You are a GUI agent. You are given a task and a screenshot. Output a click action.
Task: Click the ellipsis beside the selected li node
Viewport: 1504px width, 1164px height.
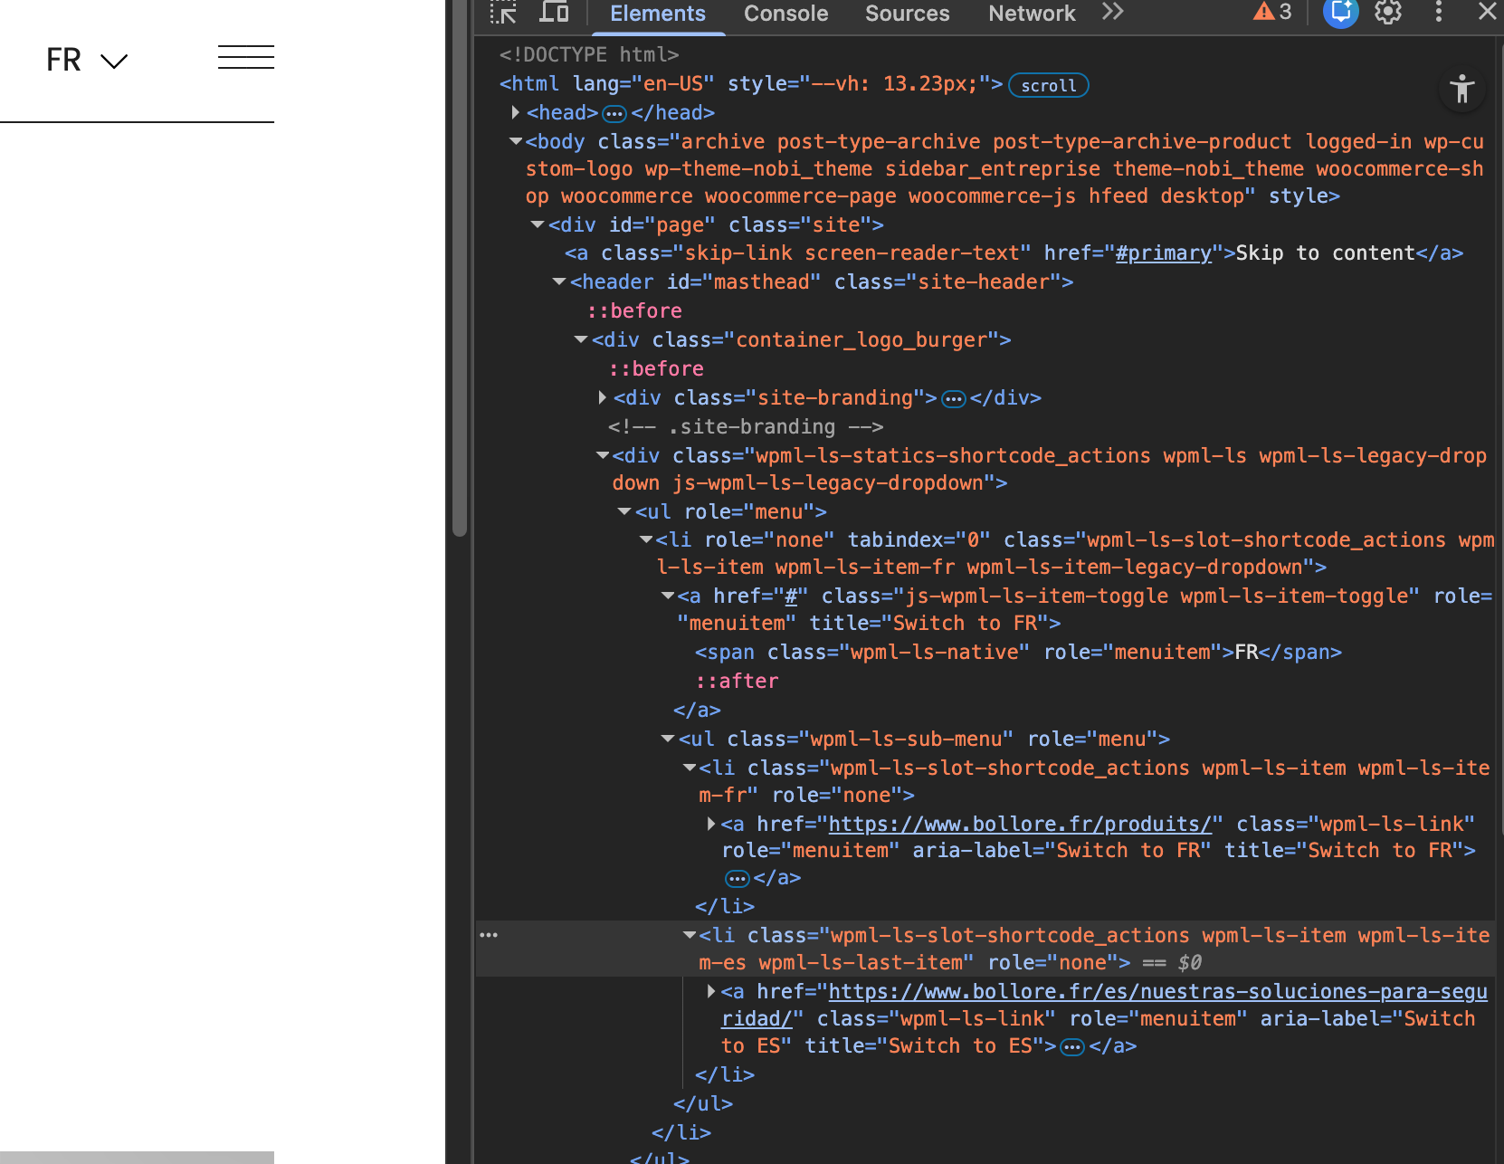tap(489, 935)
